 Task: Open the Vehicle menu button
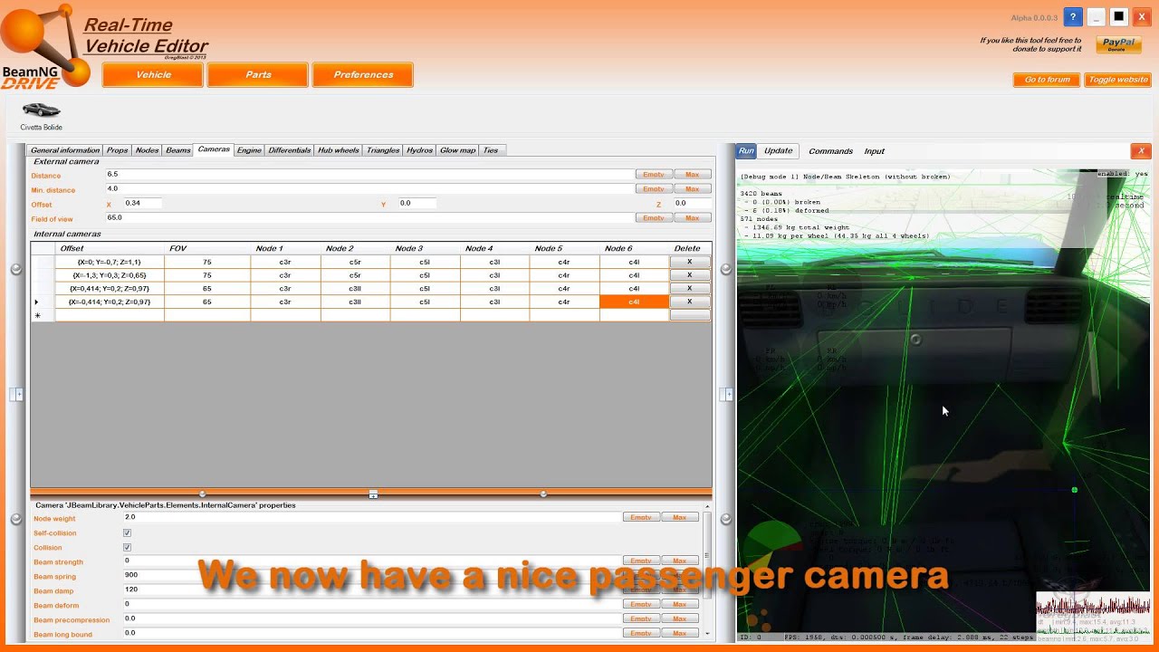(153, 75)
